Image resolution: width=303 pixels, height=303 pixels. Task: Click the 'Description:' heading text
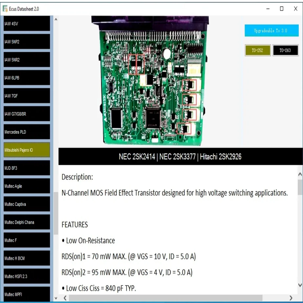[x=77, y=177]
